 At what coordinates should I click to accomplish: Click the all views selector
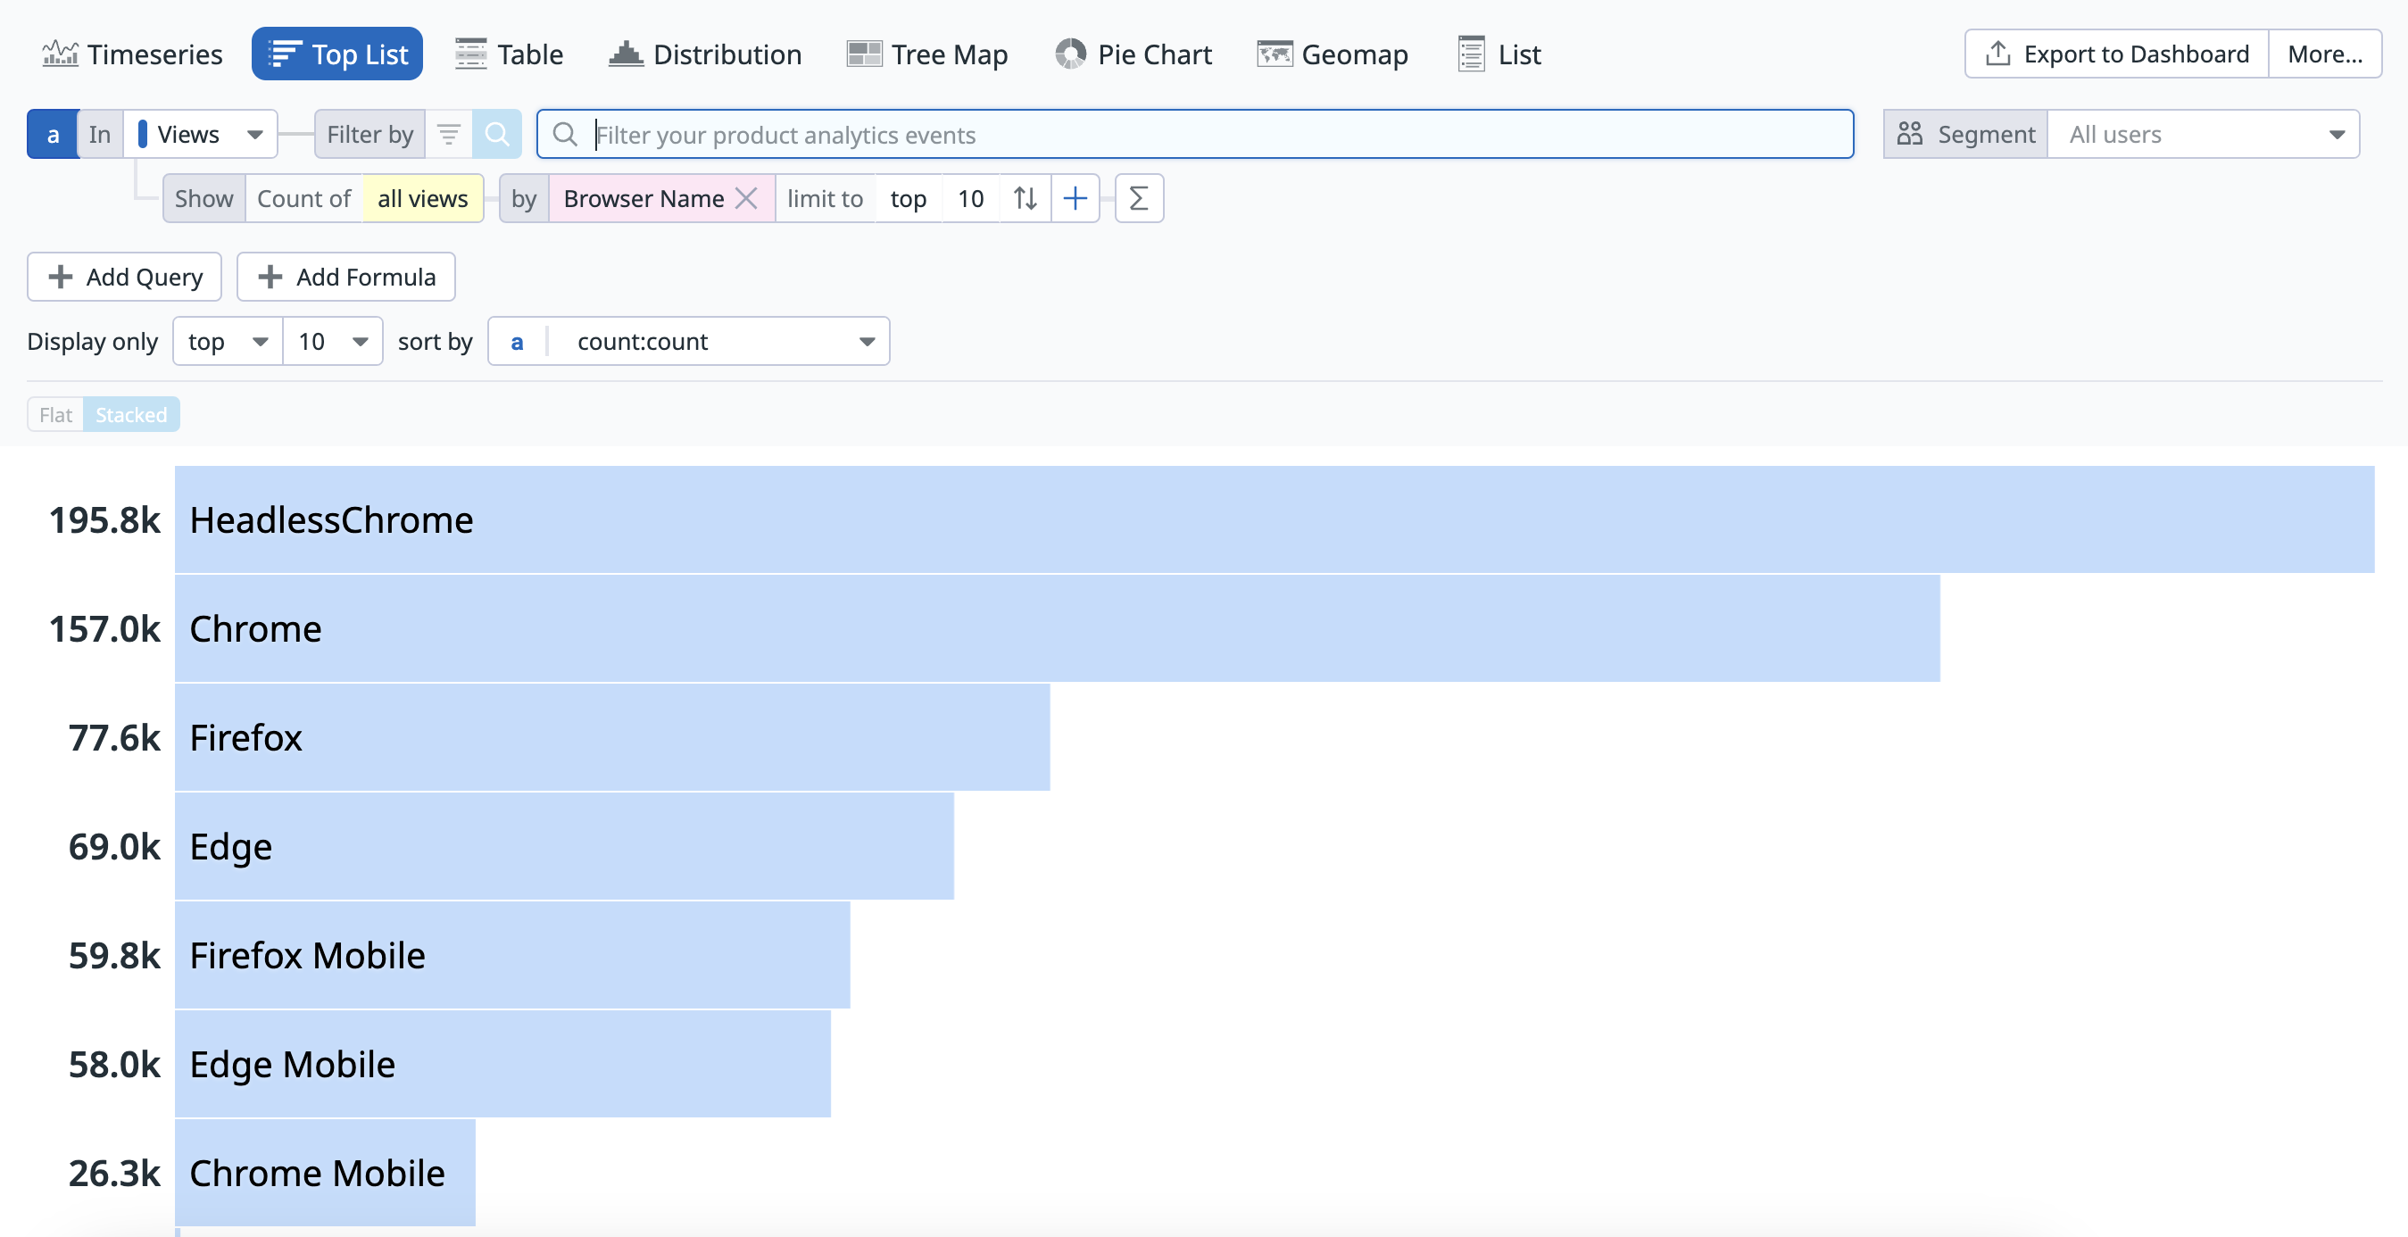(x=422, y=198)
